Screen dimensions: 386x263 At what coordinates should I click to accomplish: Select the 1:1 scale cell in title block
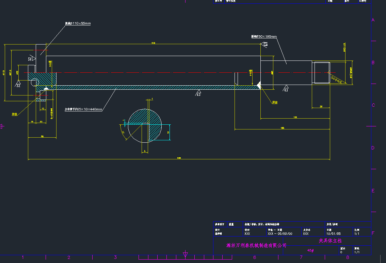[357, 234]
